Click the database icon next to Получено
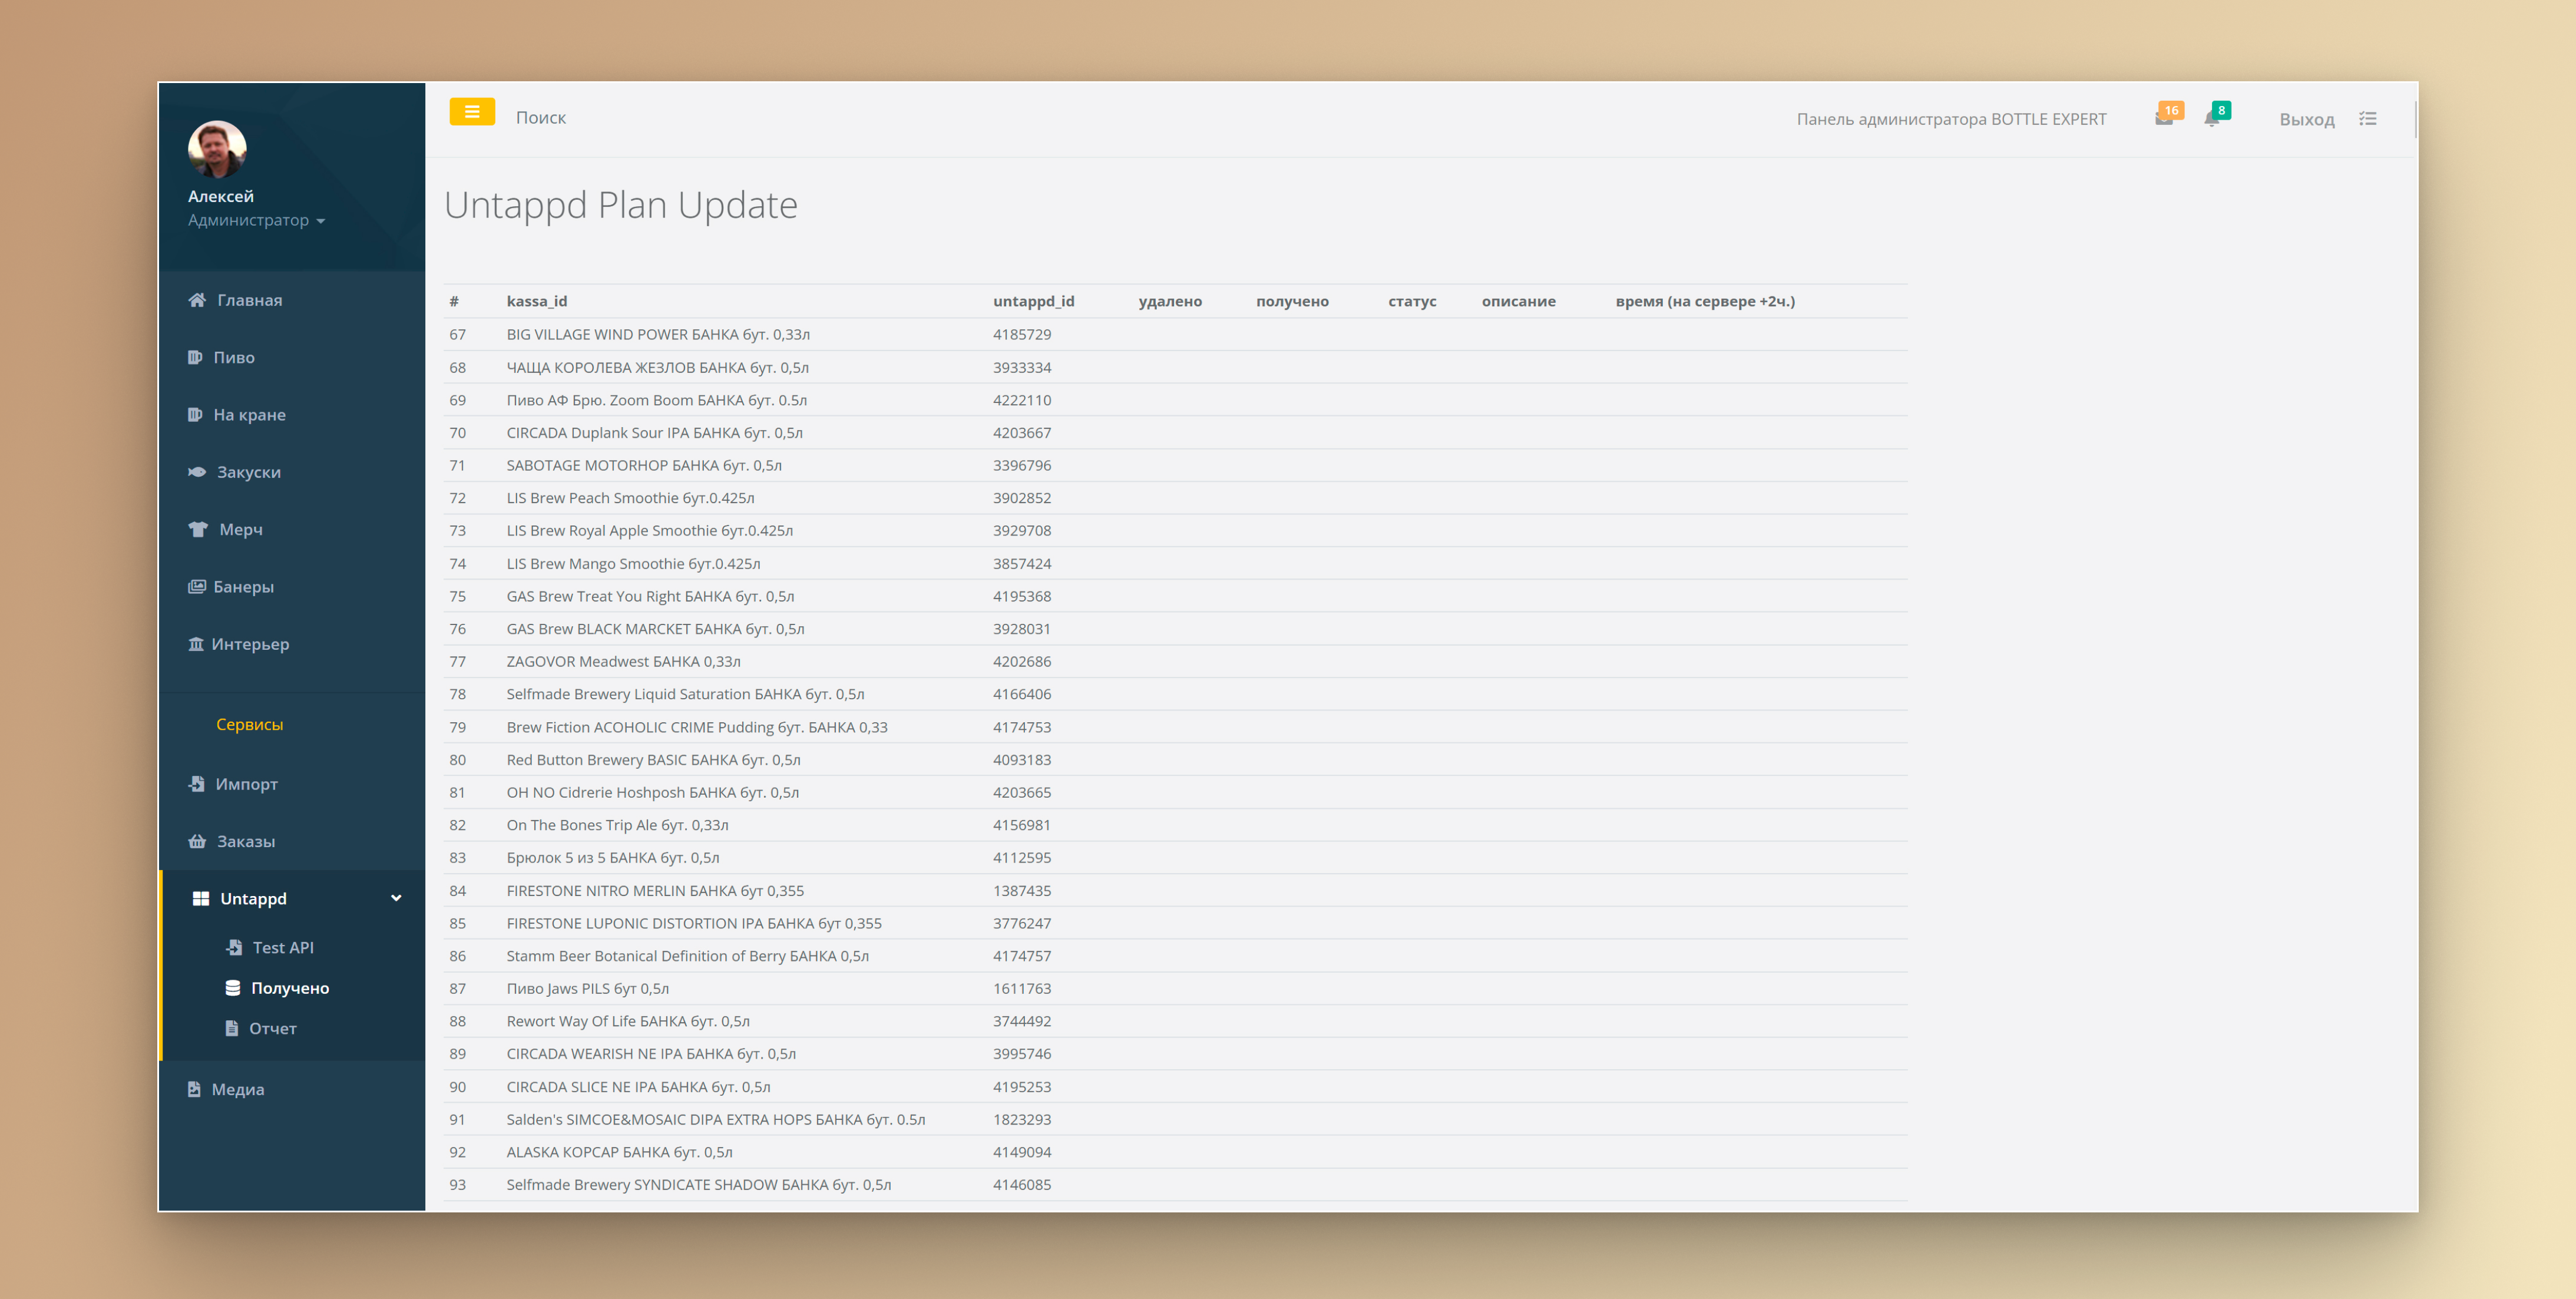This screenshot has height=1299, width=2576. tap(233, 987)
